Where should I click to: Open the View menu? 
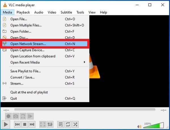tap(92, 12)
